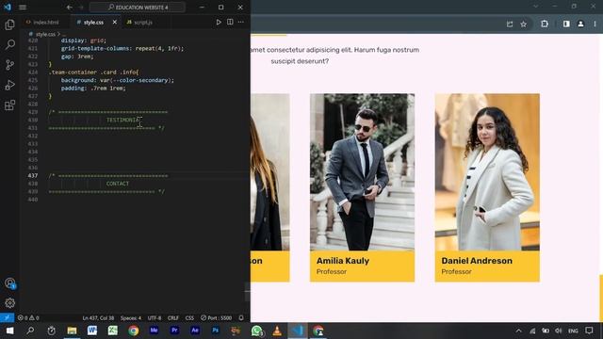
Task: Go back with the navigation arrow
Action: click(69, 7)
